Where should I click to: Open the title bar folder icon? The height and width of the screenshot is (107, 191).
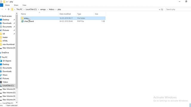tap(4, 2)
